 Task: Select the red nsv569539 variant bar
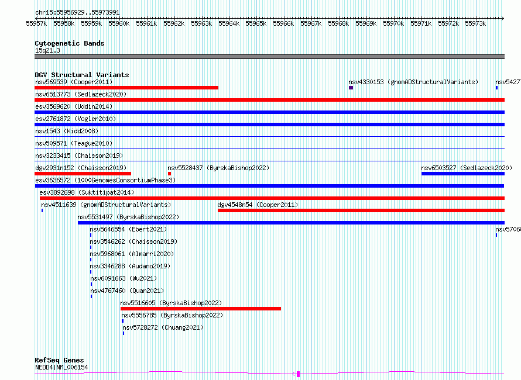tap(126, 88)
